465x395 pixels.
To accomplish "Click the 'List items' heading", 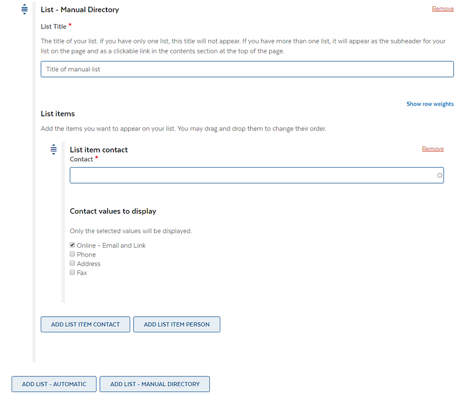I will click(58, 114).
